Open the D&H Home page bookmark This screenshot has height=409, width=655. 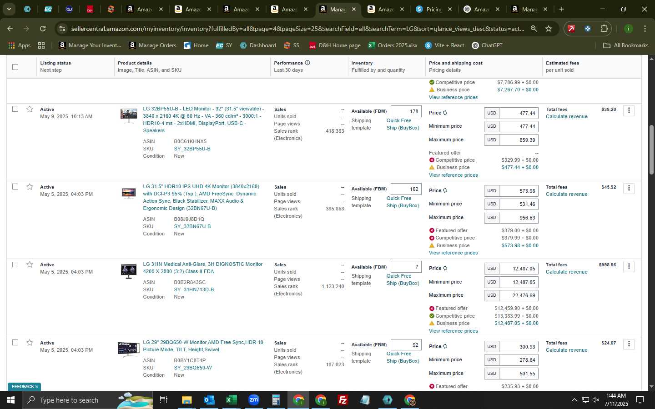pyautogui.click(x=335, y=45)
